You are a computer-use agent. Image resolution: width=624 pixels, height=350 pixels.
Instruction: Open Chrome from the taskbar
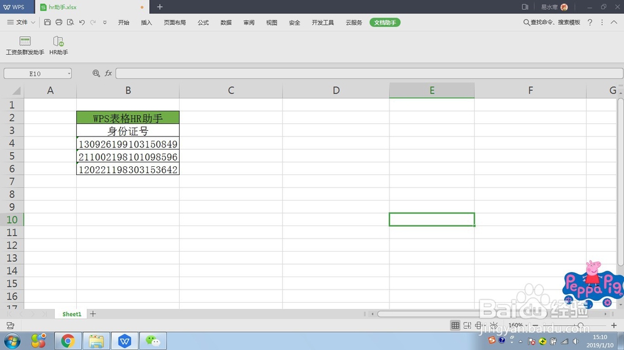(67, 341)
